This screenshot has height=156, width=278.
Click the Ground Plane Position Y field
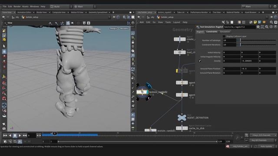249,68
